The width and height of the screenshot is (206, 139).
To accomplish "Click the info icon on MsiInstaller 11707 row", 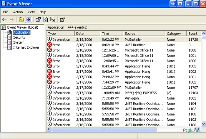I will (x=49, y=87).
